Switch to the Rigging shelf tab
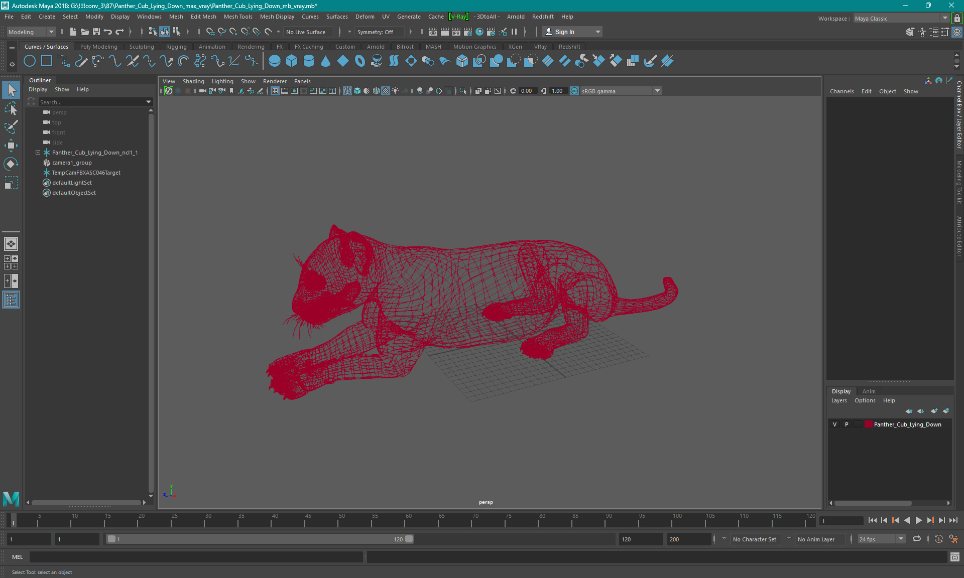964x578 pixels. (176, 47)
